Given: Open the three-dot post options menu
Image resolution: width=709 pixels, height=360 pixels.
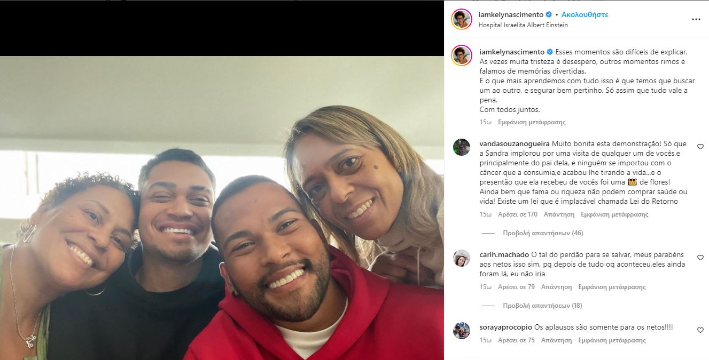Looking at the screenshot, I should click(x=696, y=19).
